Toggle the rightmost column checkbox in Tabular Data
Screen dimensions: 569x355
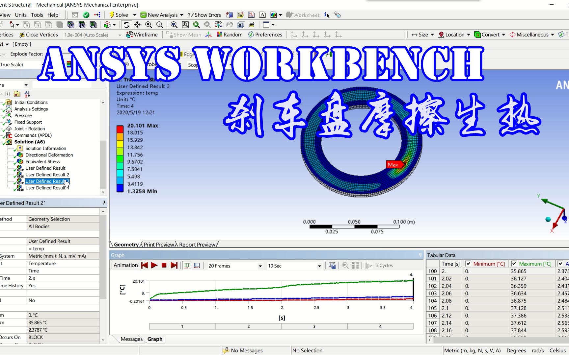(560, 264)
